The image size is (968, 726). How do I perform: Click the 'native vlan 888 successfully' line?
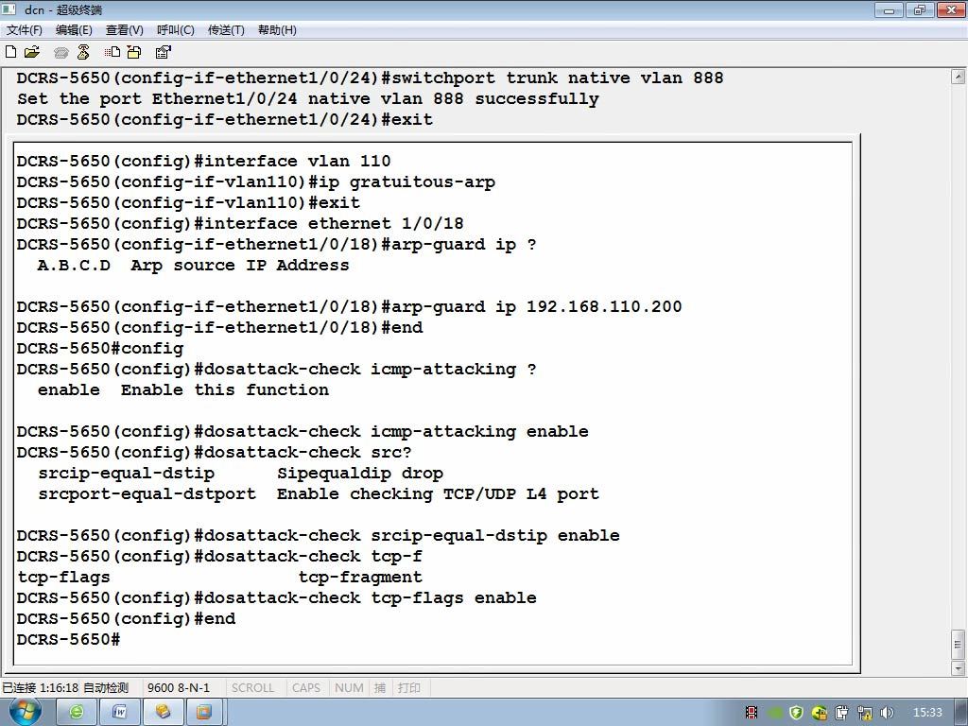click(x=308, y=98)
